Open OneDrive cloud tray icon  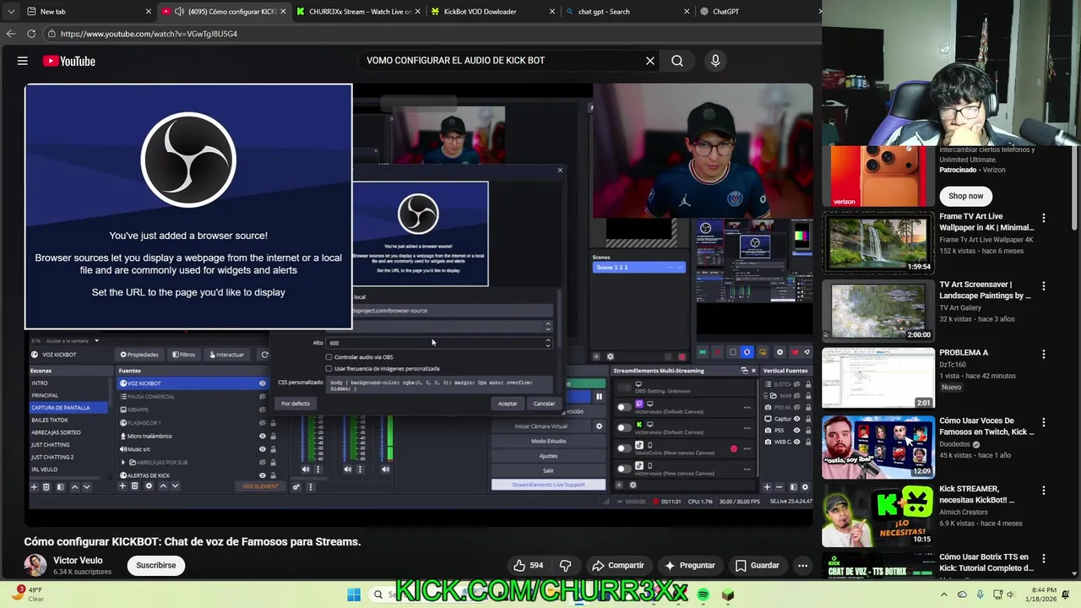pos(962,594)
